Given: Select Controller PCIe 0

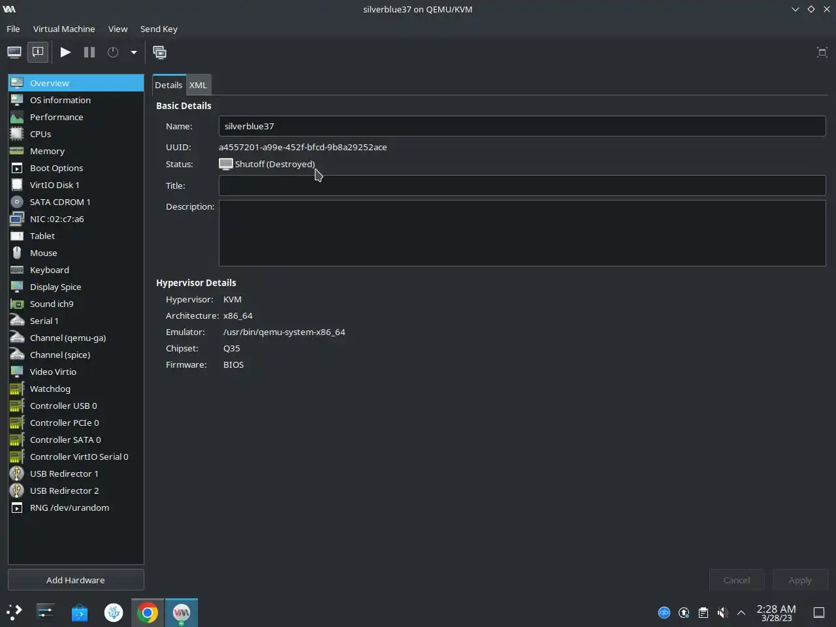Looking at the screenshot, I should coord(76,423).
